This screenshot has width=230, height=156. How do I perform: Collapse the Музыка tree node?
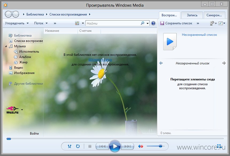click(x=6, y=46)
